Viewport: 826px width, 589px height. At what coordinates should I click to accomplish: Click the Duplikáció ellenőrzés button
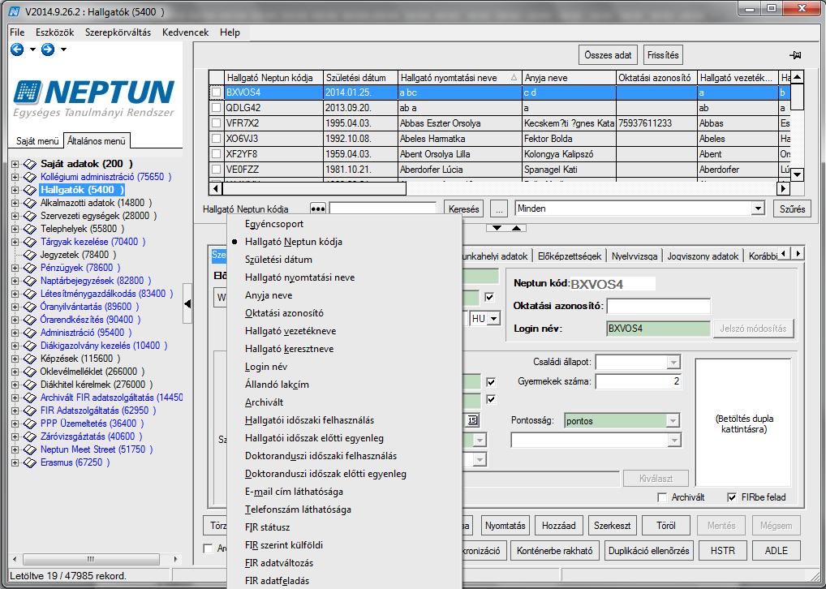pos(648,551)
